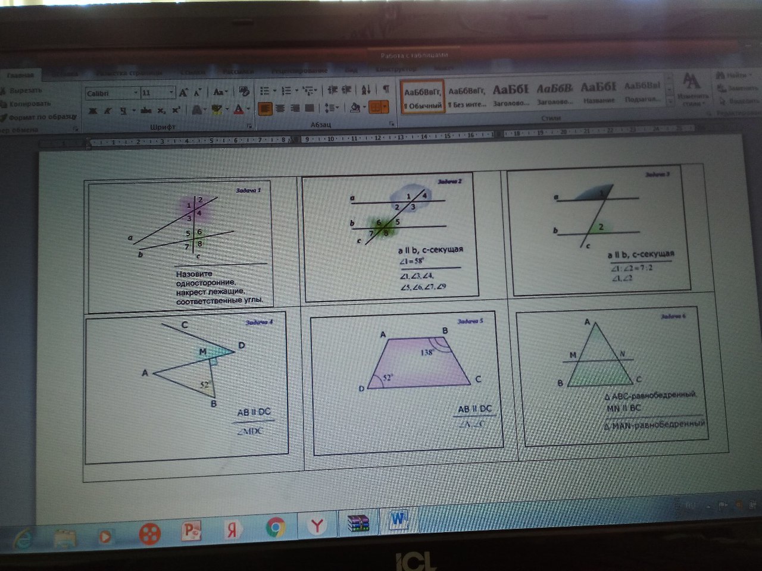762x571 pixels.
Task: Apply the Обычный style
Action: 422,97
